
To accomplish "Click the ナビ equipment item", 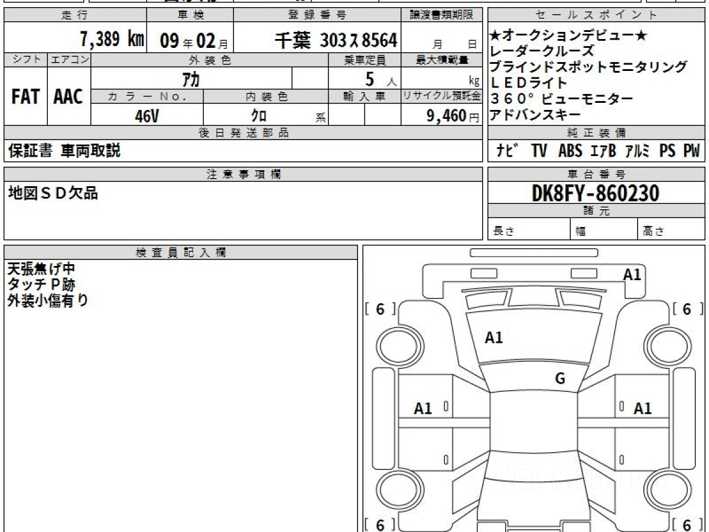I will (x=508, y=151).
